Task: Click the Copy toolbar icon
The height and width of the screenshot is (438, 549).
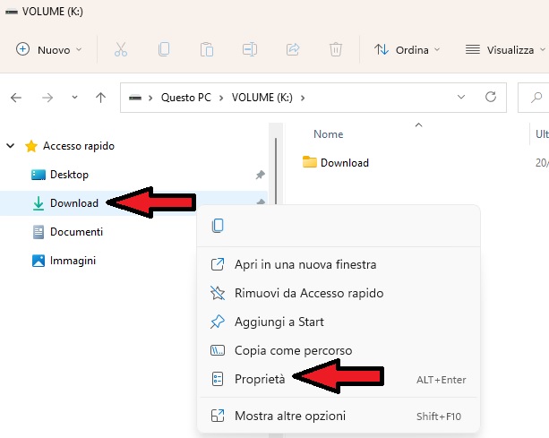Action: point(164,49)
